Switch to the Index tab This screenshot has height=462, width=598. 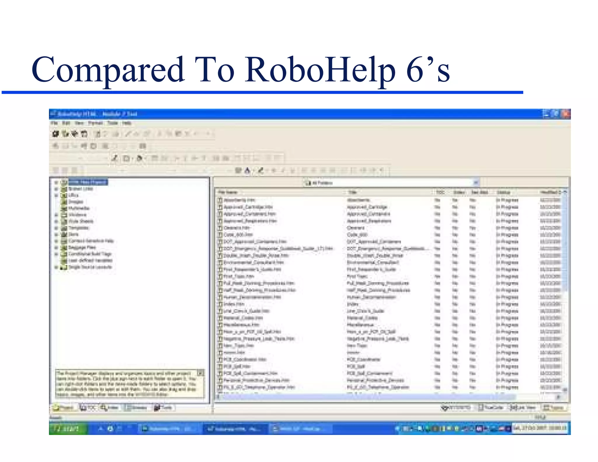click(x=109, y=408)
